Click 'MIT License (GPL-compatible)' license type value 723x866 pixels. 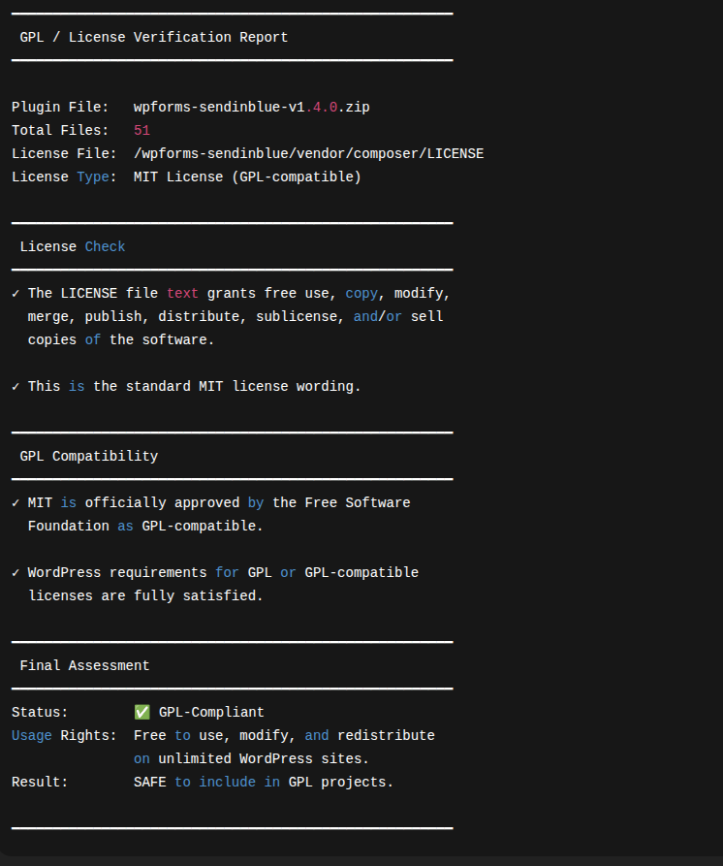coord(247,176)
